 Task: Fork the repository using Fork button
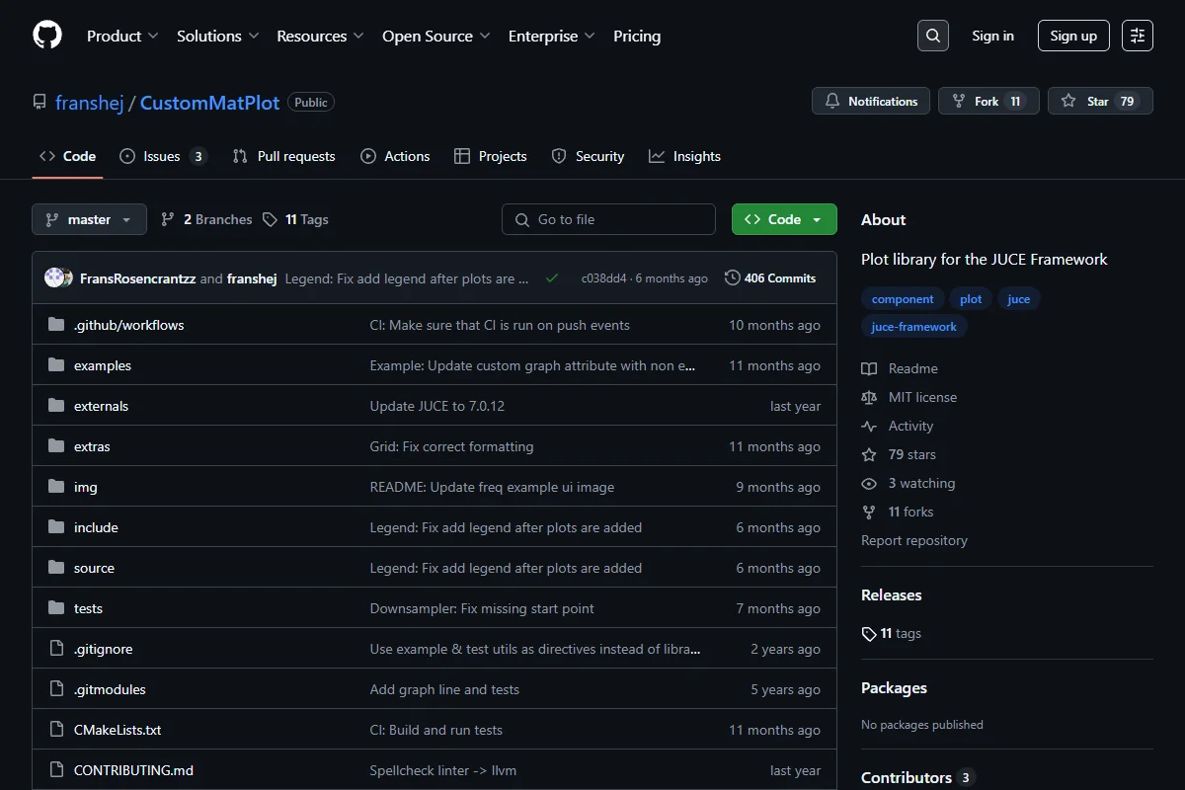(x=988, y=101)
